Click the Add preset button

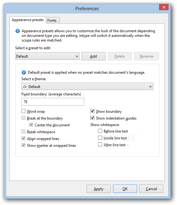[x=93, y=56]
